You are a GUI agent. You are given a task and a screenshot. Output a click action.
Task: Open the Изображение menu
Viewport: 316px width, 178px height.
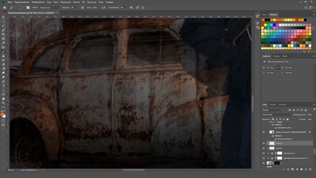pyautogui.click(x=38, y=2)
